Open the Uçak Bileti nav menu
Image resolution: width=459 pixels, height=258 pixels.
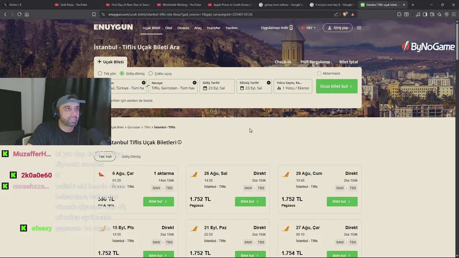[x=151, y=28]
